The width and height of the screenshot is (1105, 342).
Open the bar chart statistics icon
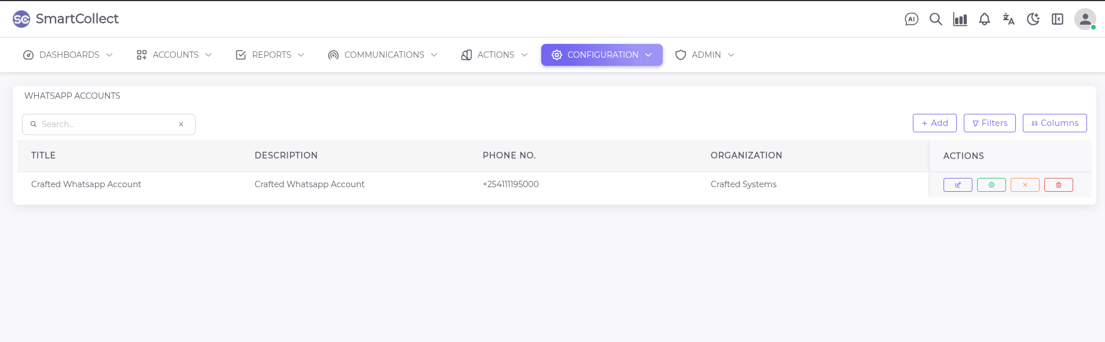point(960,19)
